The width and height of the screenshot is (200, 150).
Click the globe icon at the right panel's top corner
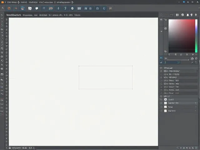(x=196, y=15)
